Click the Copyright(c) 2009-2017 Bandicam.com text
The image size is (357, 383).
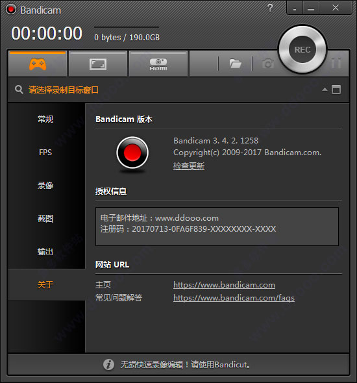pos(247,153)
